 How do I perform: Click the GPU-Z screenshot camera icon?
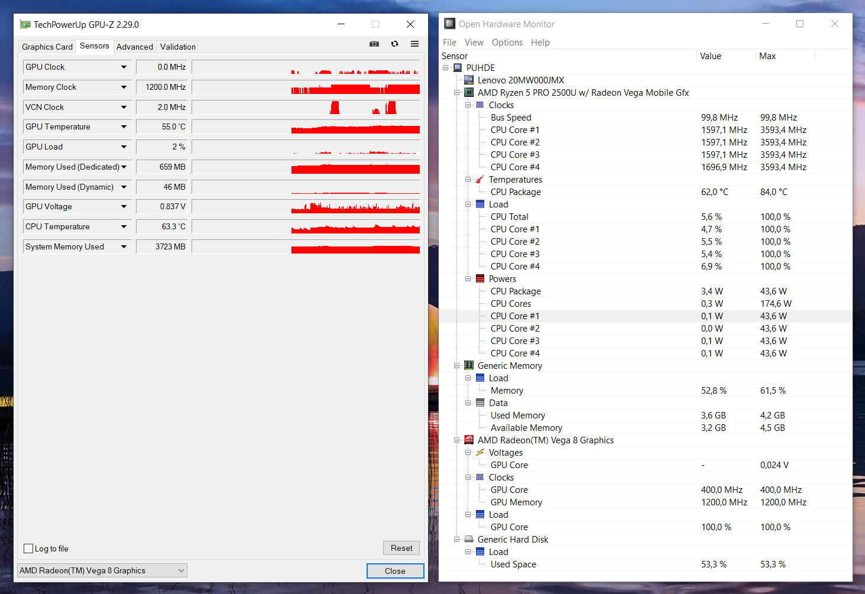tap(374, 44)
